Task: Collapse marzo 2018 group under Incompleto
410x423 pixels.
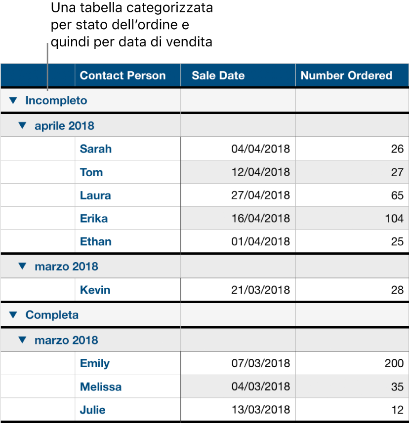Action: tap(22, 266)
